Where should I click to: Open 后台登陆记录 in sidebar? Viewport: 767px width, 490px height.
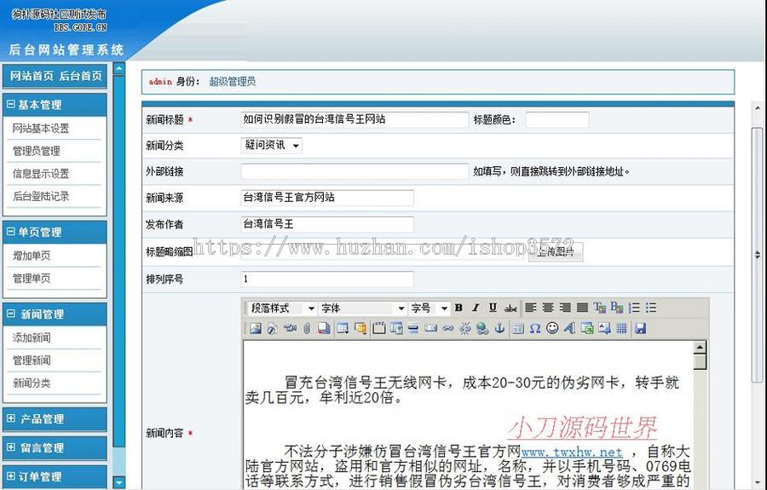(41, 196)
